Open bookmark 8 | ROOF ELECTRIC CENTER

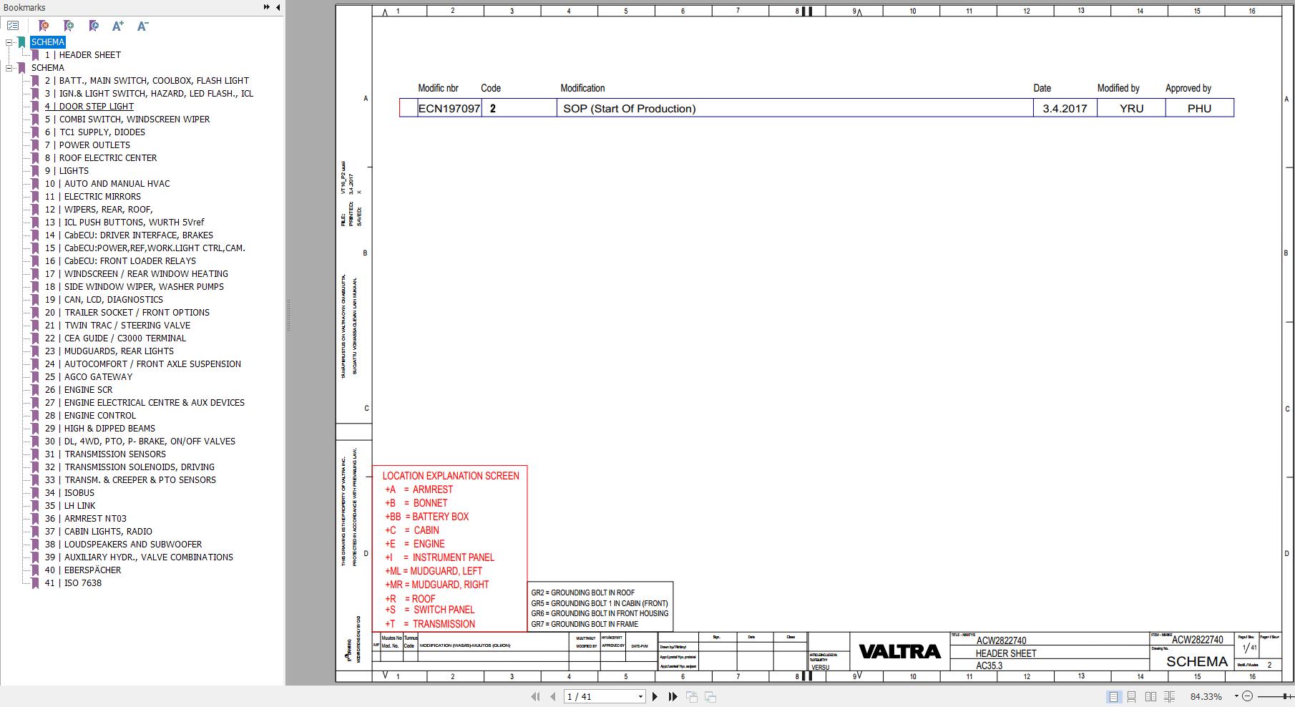[x=101, y=158]
